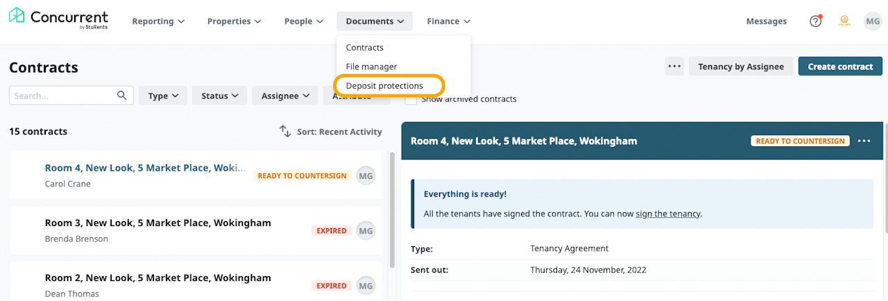Expand the Status filter dropdown

click(220, 96)
